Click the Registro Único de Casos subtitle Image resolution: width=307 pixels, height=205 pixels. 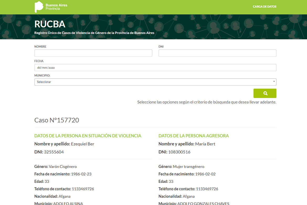94,33
